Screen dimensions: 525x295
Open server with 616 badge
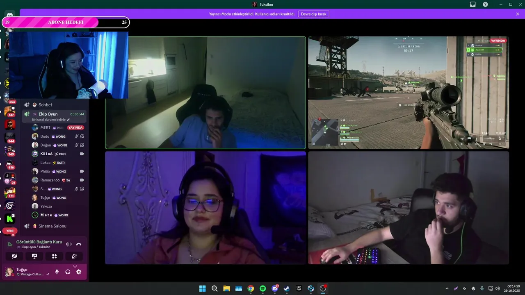(x=10, y=164)
